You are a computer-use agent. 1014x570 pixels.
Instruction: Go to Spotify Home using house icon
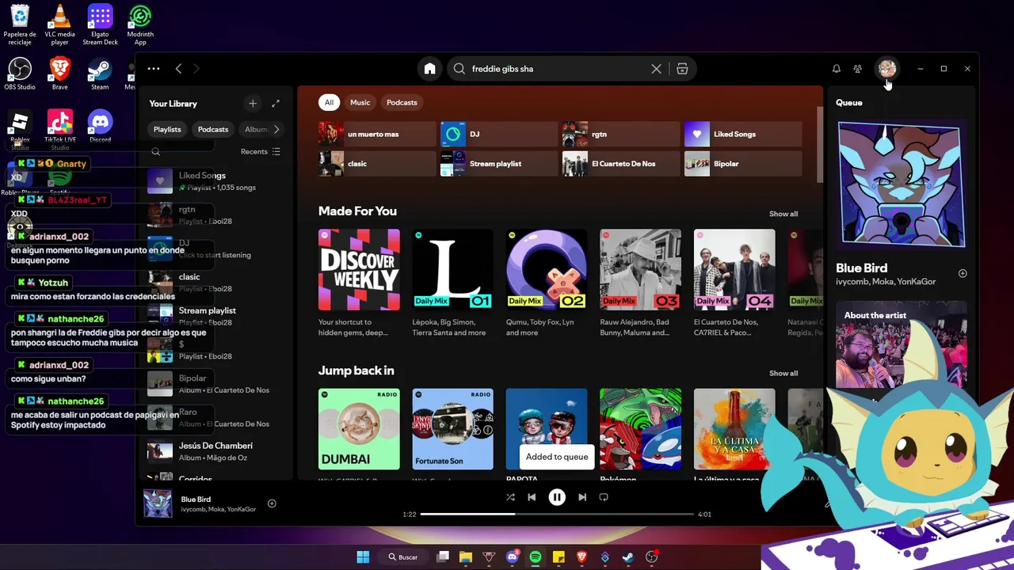click(429, 69)
